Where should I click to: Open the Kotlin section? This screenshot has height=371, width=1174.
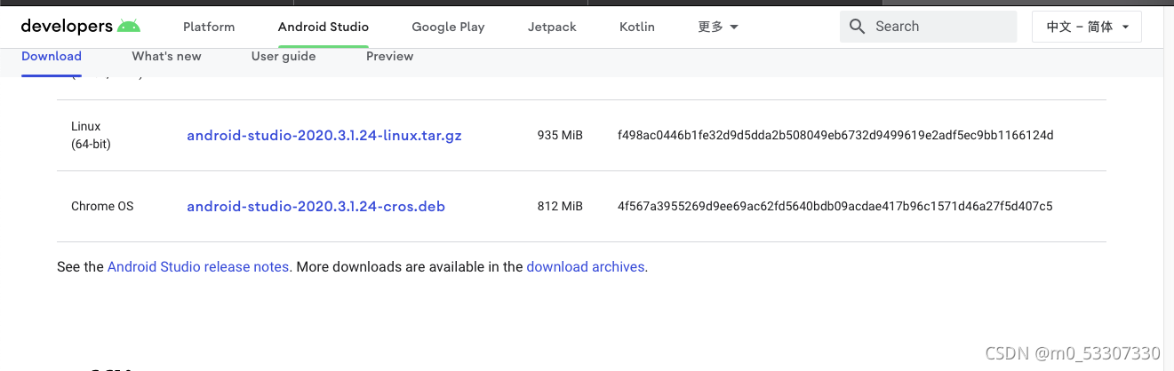(x=637, y=27)
